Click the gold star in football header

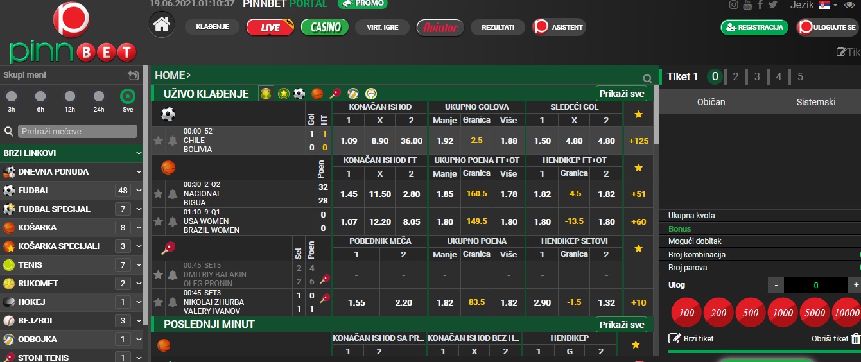pos(638,114)
